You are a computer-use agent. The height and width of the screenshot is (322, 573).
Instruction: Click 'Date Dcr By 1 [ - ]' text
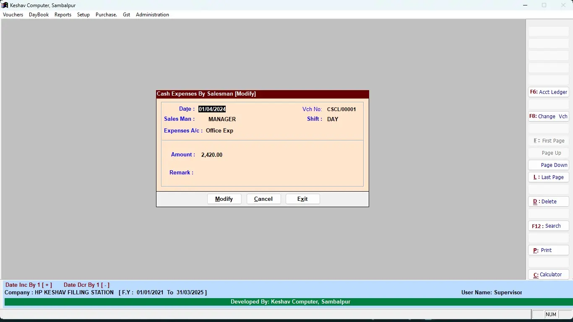[86, 285]
